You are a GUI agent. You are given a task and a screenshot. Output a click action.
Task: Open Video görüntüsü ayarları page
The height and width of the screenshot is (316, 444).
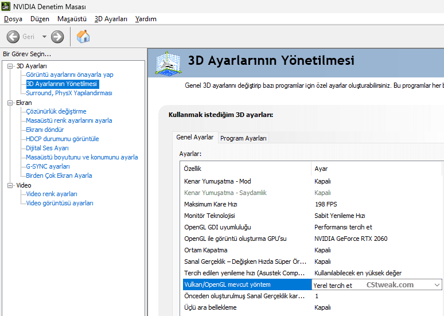(60, 203)
